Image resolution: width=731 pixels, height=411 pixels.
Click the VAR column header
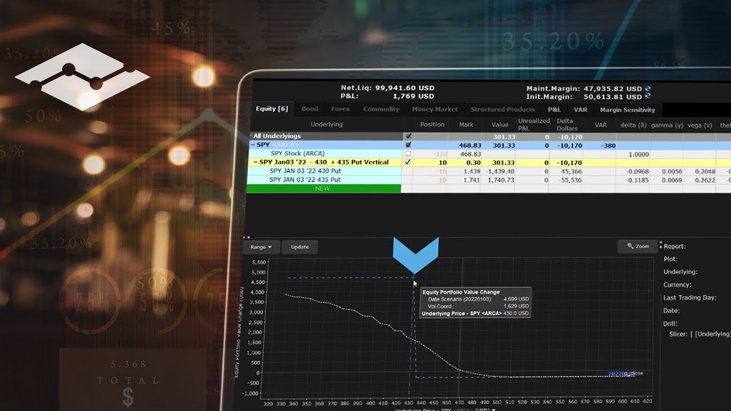point(601,124)
